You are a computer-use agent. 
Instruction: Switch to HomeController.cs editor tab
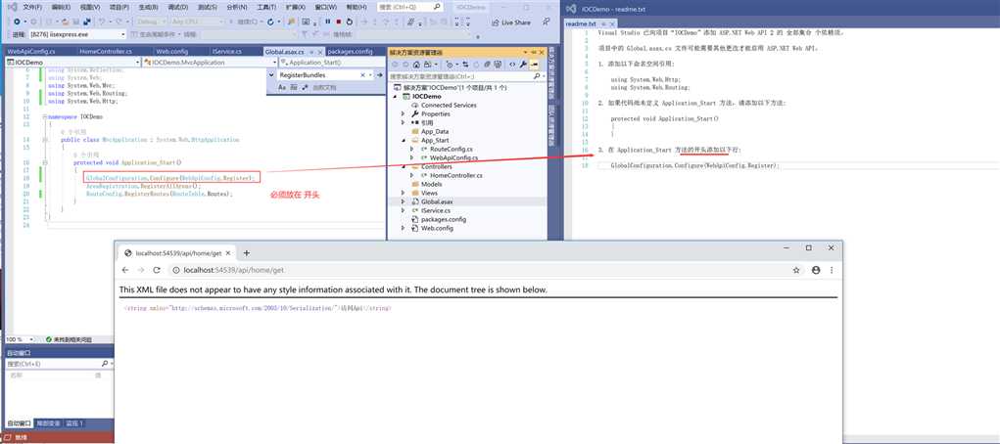pyautogui.click(x=106, y=52)
